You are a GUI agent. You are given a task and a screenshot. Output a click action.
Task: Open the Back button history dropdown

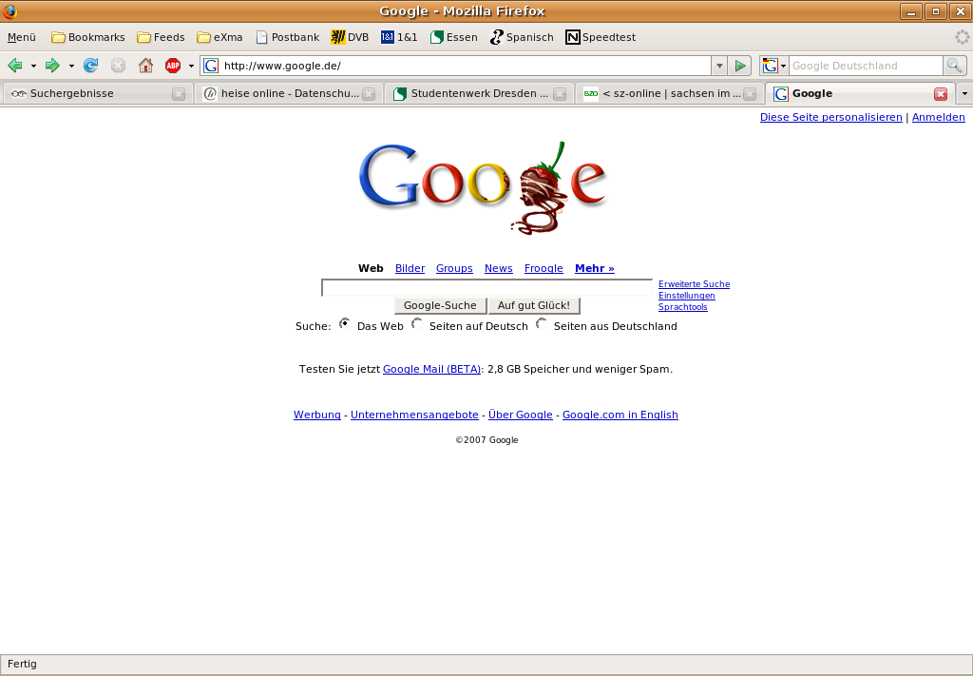pos(33,66)
